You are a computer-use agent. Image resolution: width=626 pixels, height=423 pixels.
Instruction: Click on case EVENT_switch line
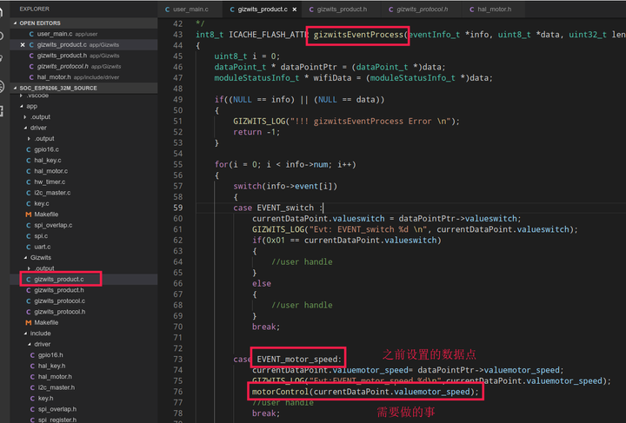pos(278,208)
